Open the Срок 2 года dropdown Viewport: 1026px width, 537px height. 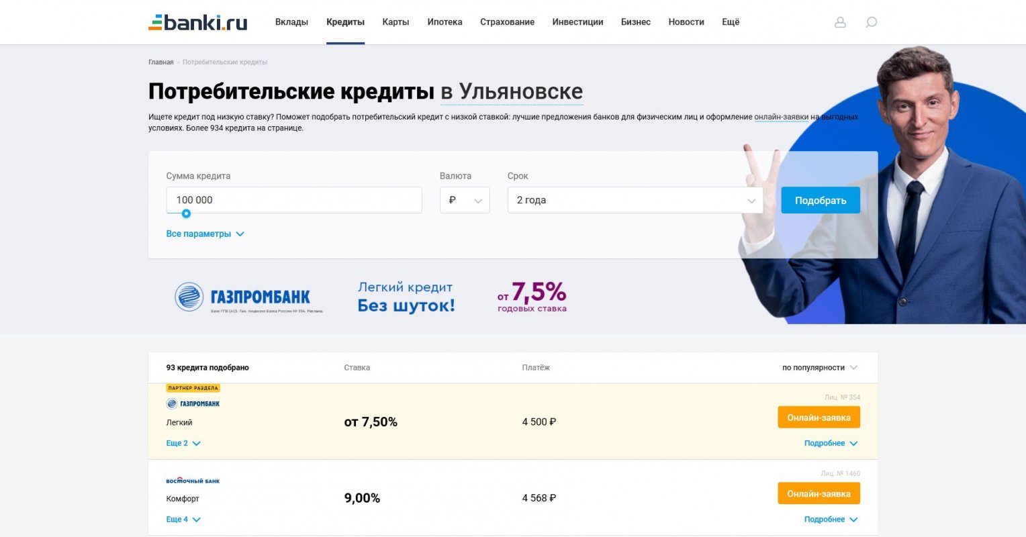635,200
